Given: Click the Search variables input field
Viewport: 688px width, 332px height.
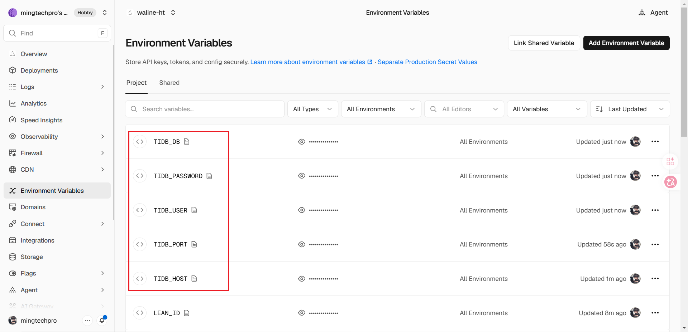Looking at the screenshot, I should 205,109.
